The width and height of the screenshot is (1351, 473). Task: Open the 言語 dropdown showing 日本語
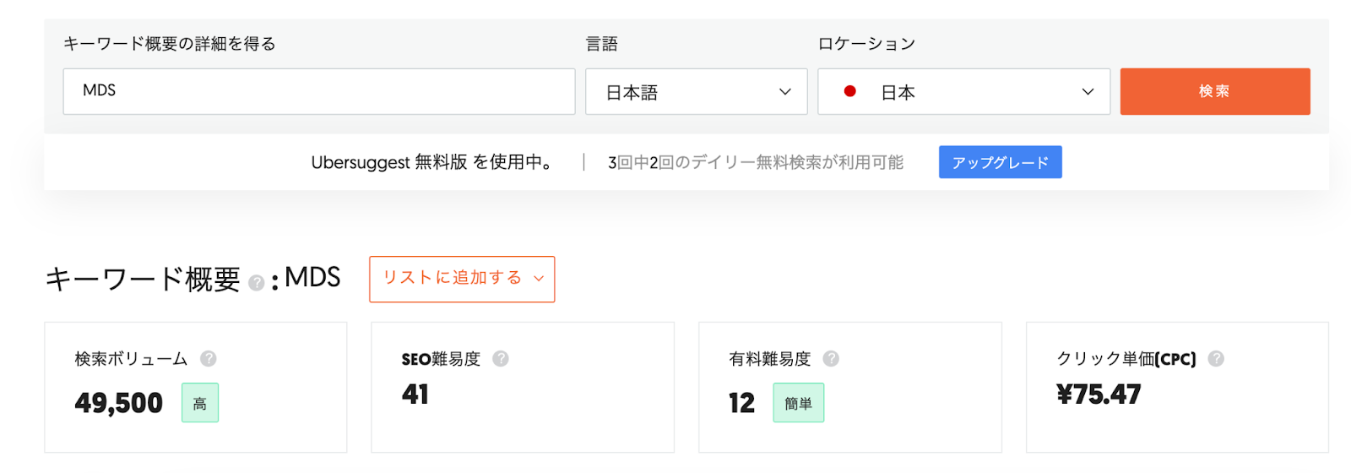pyautogui.click(x=697, y=91)
